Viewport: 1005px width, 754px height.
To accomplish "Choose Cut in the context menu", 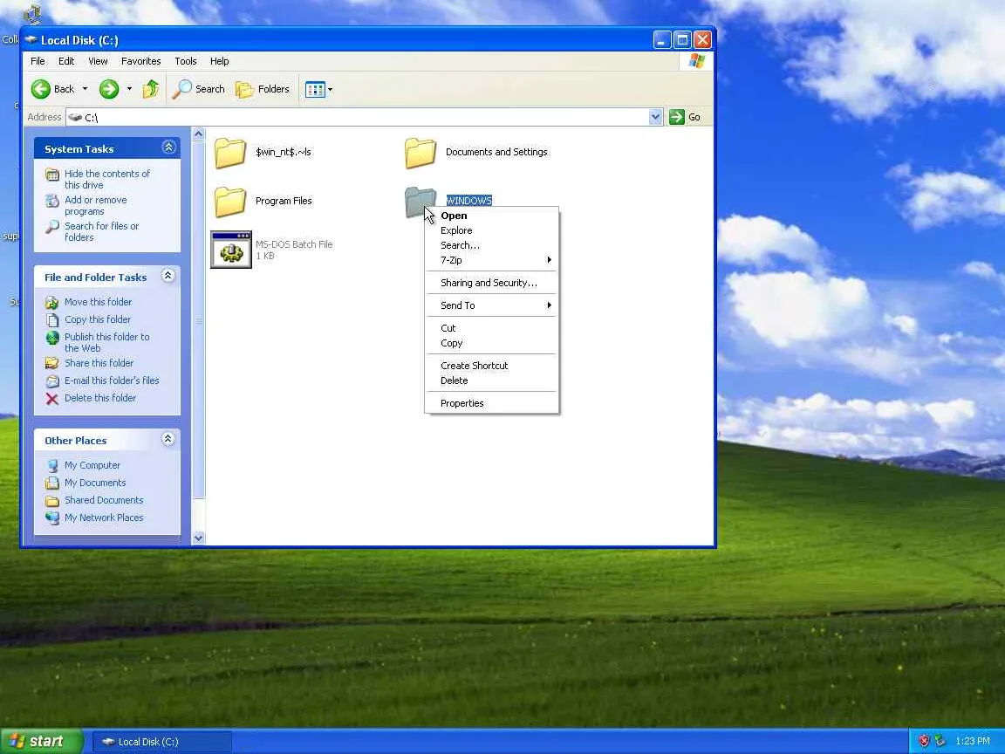I will (x=492, y=328).
